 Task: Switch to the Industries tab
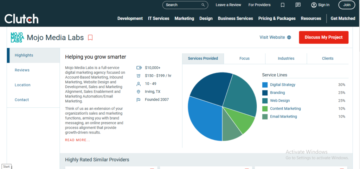[x=286, y=59]
